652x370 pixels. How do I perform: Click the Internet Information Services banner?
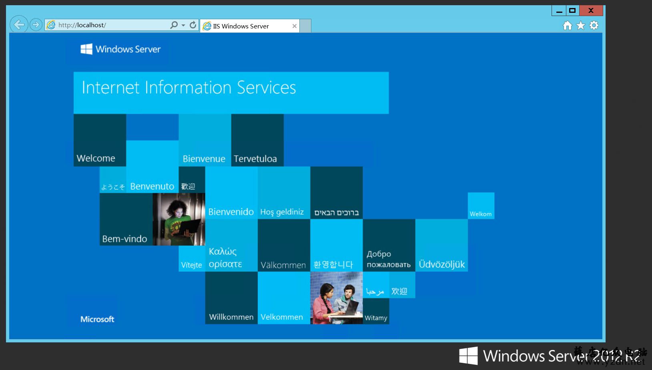pyautogui.click(x=231, y=93)
